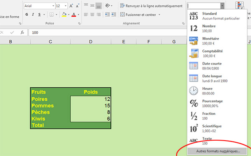Screen dimensions: 251x156
Task: Toggle italic formatting (I)
Action: [33, 15]
